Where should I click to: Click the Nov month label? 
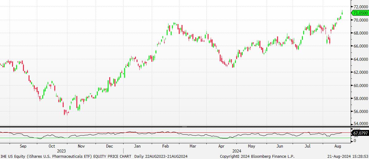point(81,146)
